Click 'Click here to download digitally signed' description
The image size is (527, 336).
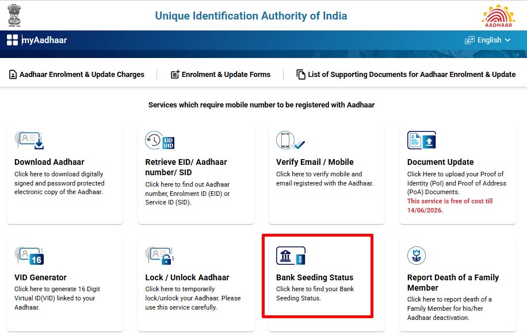pyautogui.click(x=59, y=183)
